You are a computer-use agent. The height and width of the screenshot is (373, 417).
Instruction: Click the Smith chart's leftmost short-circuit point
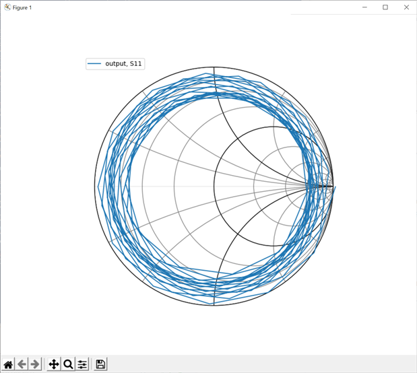[95, 186]
